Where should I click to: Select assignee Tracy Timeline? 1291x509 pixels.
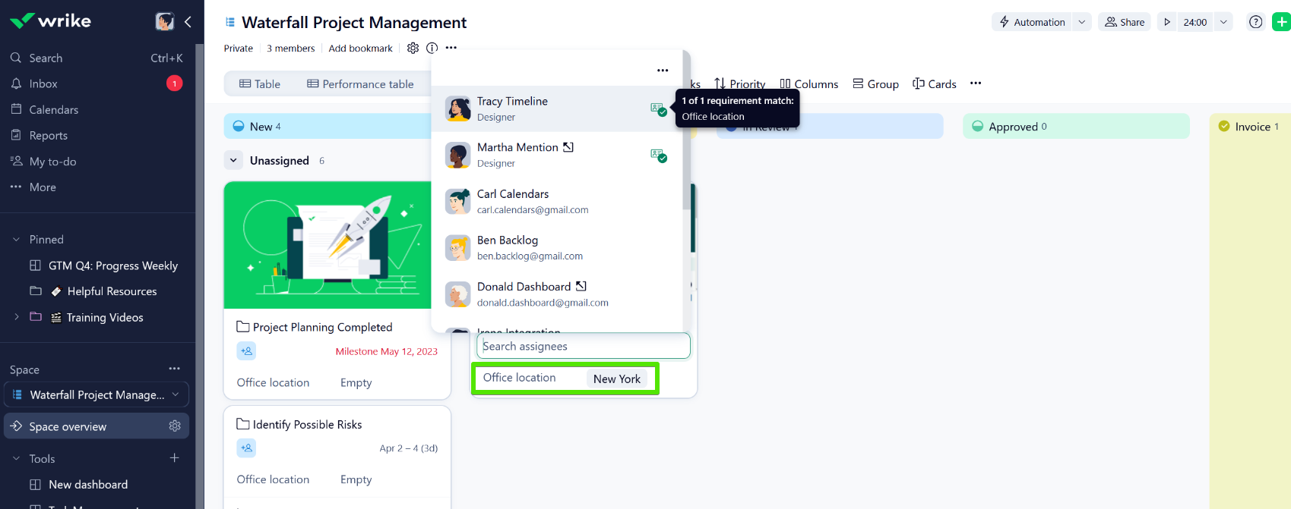coord(557,108)
